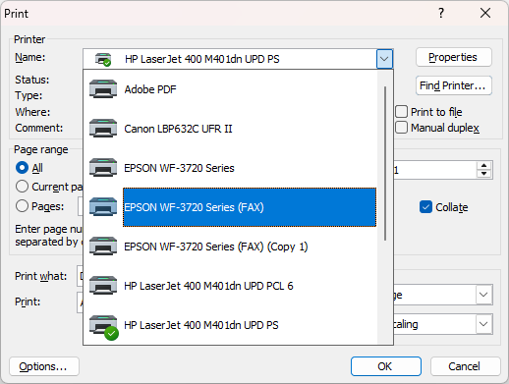The width and height of the screenshot is (509, 384).
Task: Open the pages per sheet dropdown arrow
Action: [483, 295]
